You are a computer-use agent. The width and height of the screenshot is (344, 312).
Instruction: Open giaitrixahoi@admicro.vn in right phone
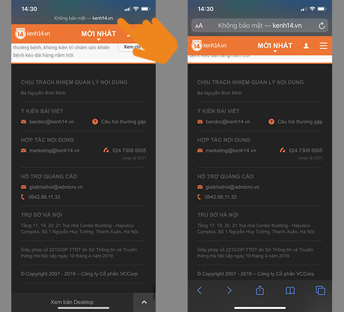click(232, 187)
